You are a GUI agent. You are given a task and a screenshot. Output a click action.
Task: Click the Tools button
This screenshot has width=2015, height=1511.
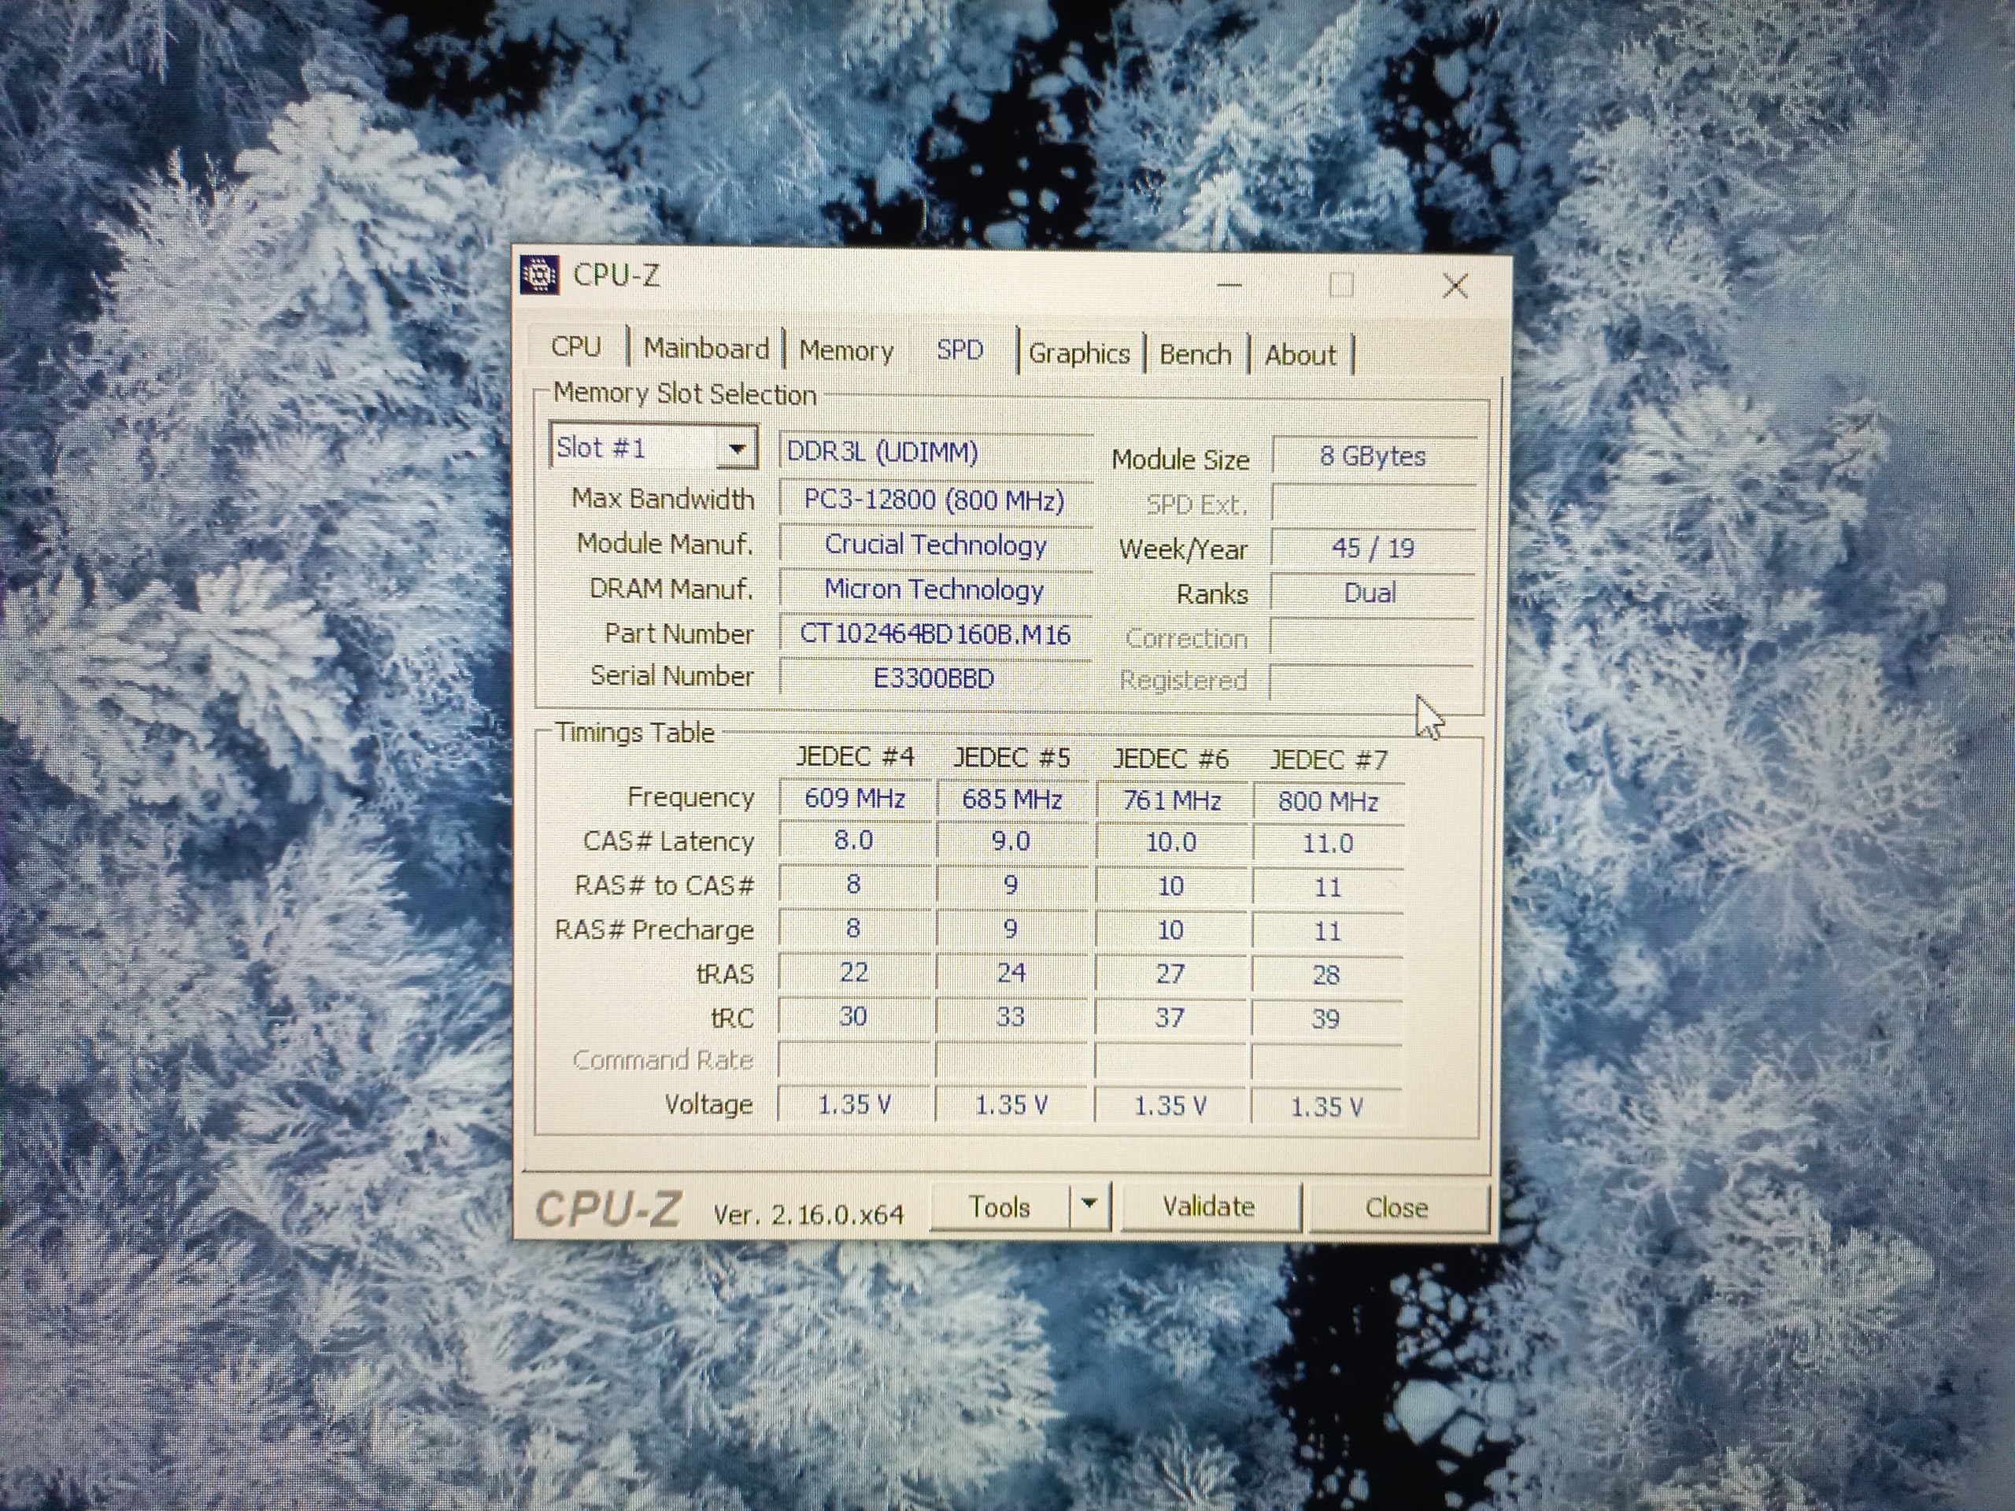[1000, 1206]
